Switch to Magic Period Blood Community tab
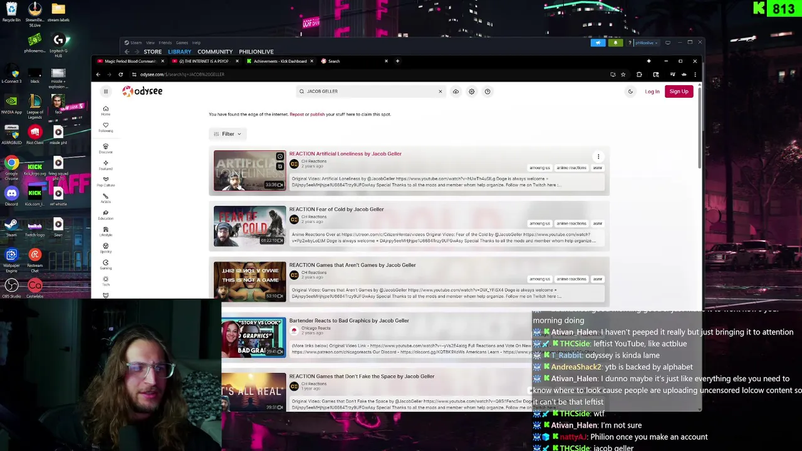The height and width of the screenshot is (451, 802). pos(130,61)
